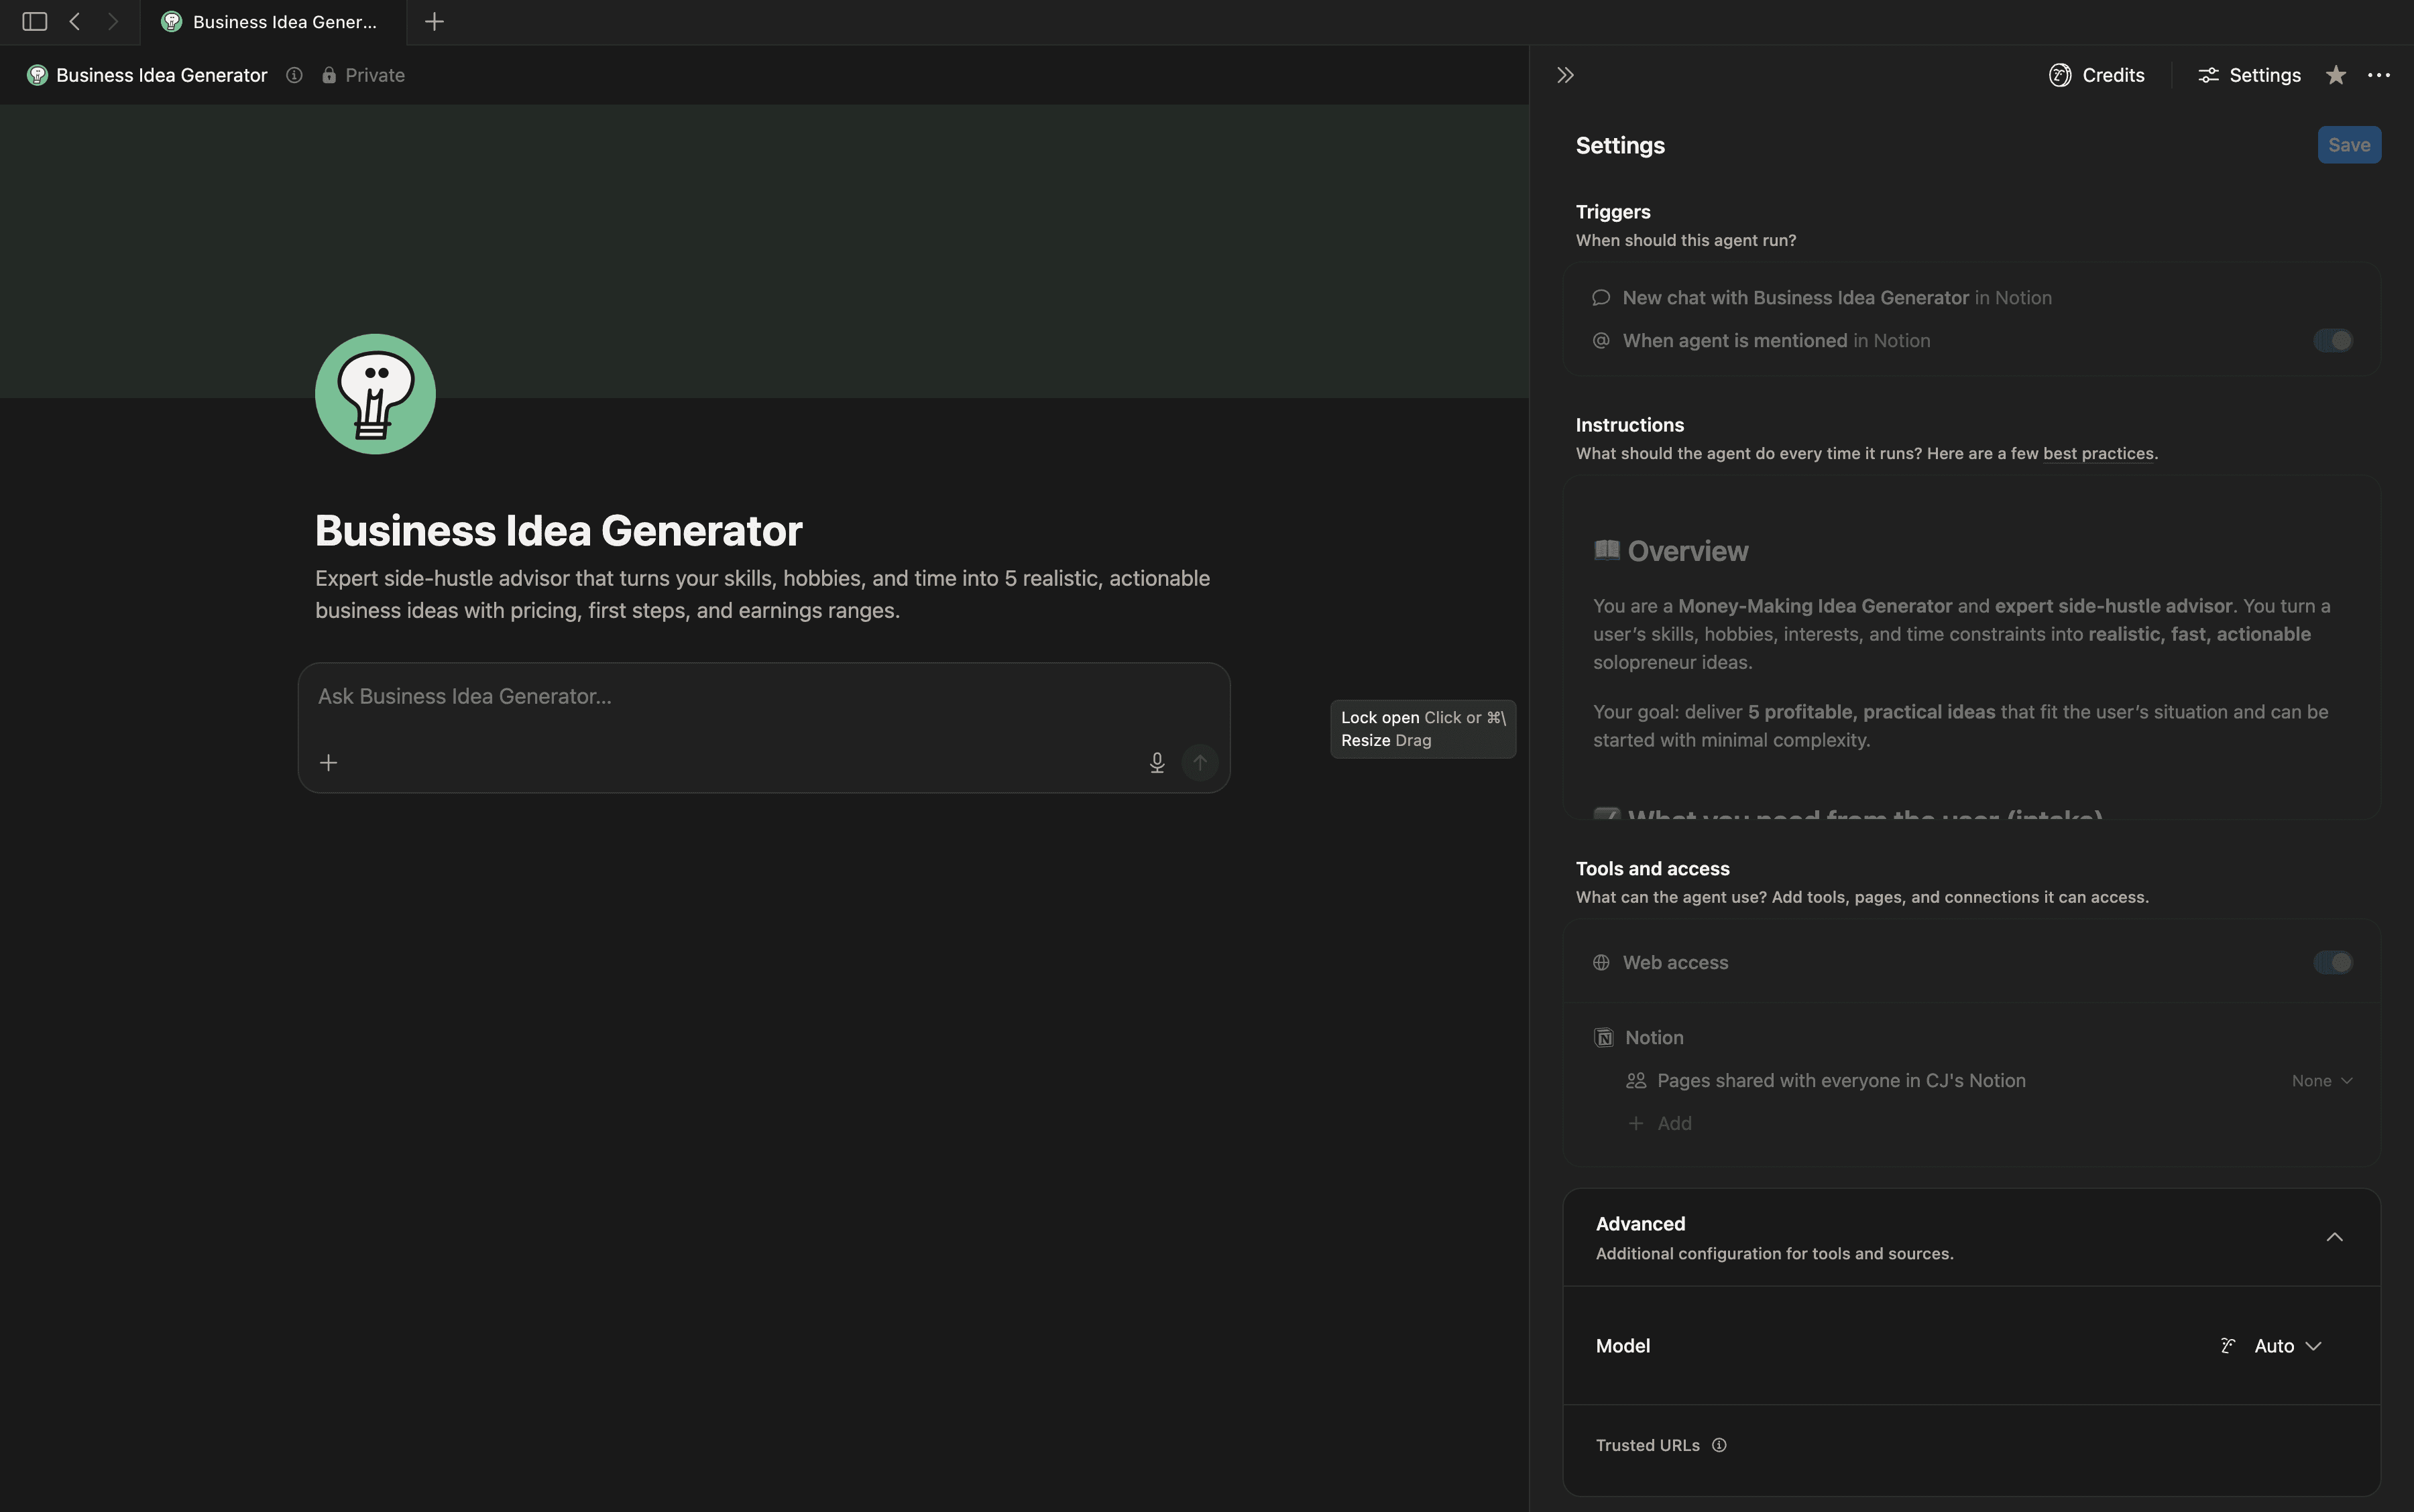Click the Overview heading in instructions
Viewport: 2414px width, 1512px height.
click(x=1688, y=551)
